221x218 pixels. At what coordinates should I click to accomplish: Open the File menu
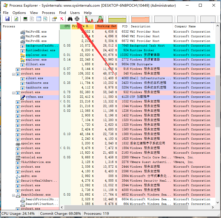pyautogui.click(x=6, y=13)
